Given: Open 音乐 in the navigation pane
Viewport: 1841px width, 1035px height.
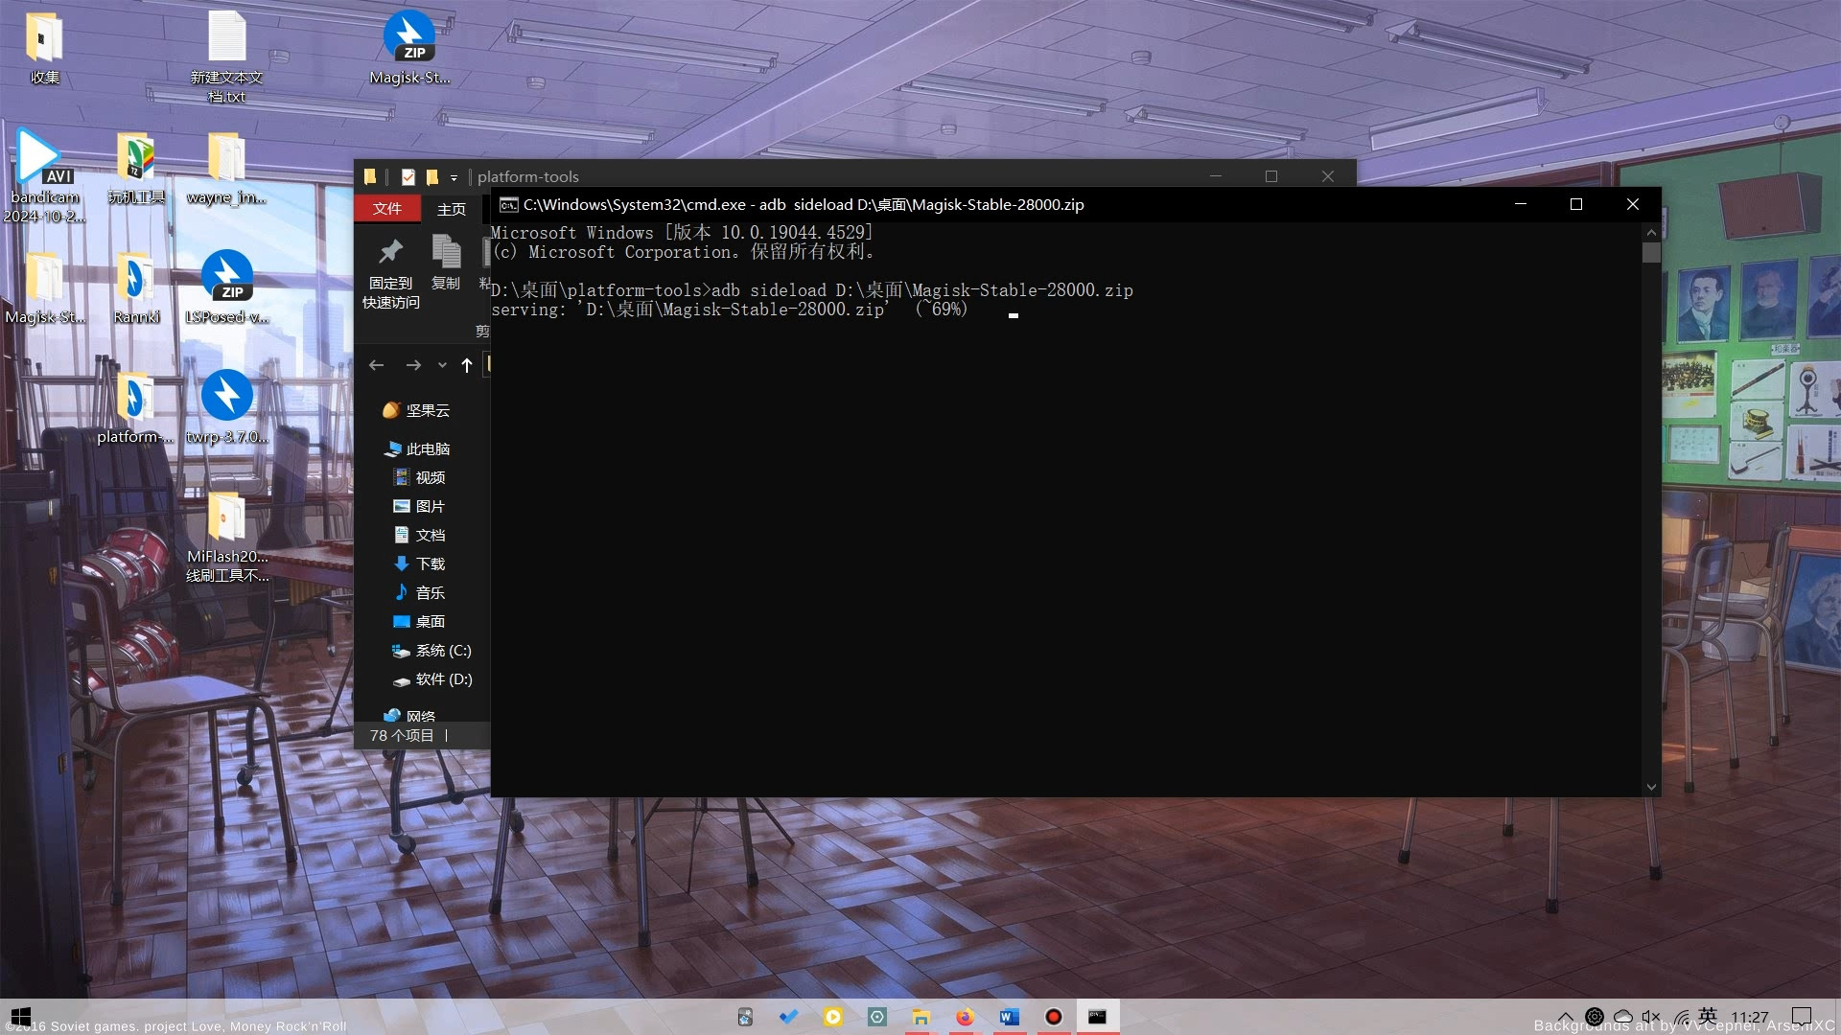Looking at the screenshot, I should [x=420, y=592].
